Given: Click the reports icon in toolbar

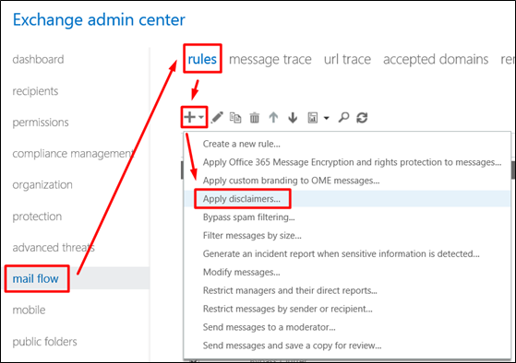Looking at the screenshot, I should coord(313,117).
